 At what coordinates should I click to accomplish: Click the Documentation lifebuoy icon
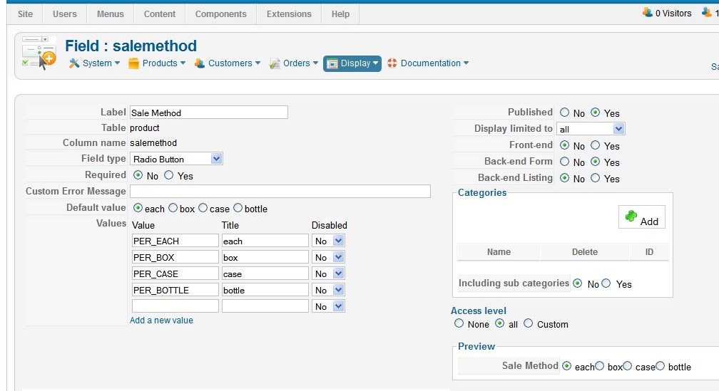[392, 63]
